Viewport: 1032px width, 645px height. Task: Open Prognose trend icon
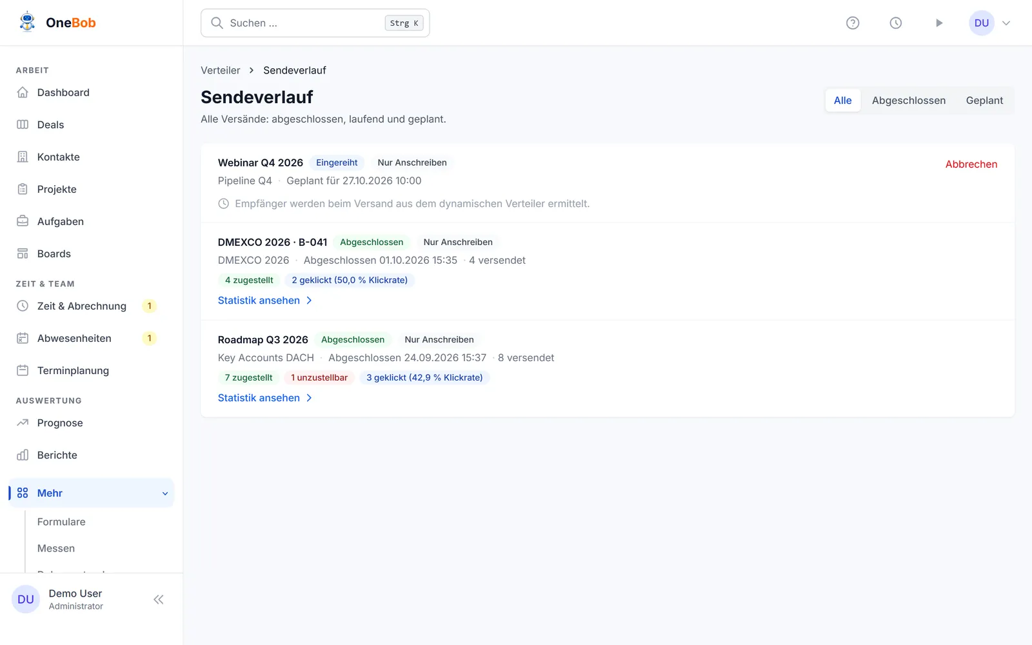click(x=23, y=422)
